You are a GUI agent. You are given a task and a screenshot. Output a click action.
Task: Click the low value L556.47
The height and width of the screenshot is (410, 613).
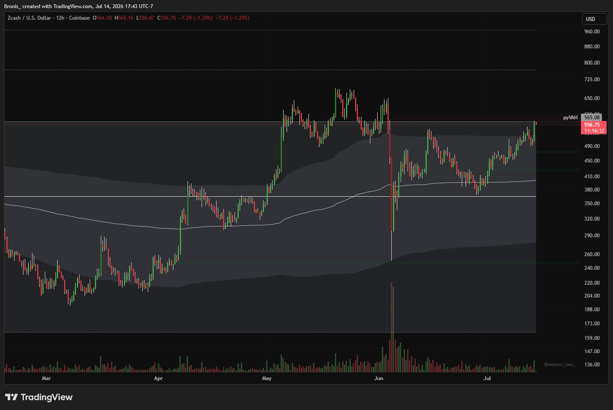coord(146,18)
